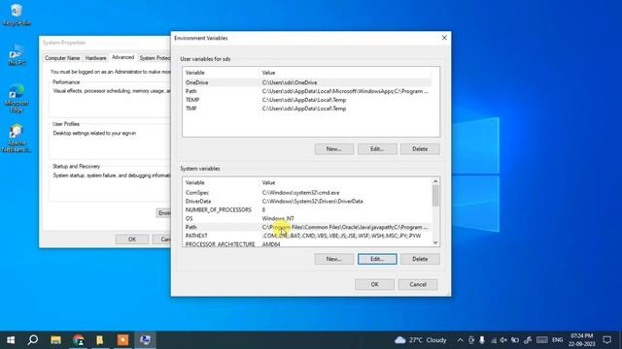Select PROCESSOR_ARCHITECTURE system variable row
Image resolution: width=622 pixels, height=349 pixels.
click(x=307, y=243)
